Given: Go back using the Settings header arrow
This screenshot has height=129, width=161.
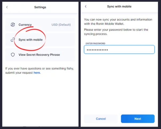Looking at the screenshot, I should coord(7,7).
